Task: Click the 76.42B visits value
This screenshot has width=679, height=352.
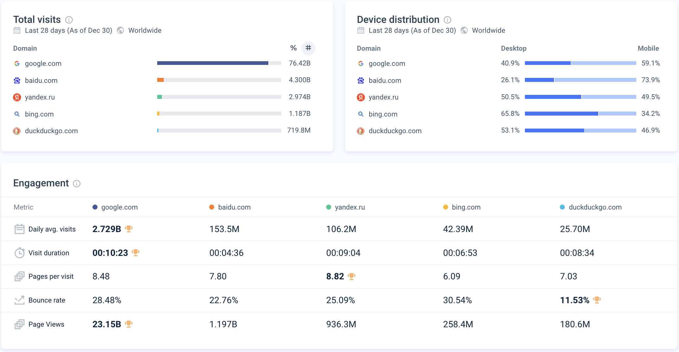Action: (x=300, y=63)
